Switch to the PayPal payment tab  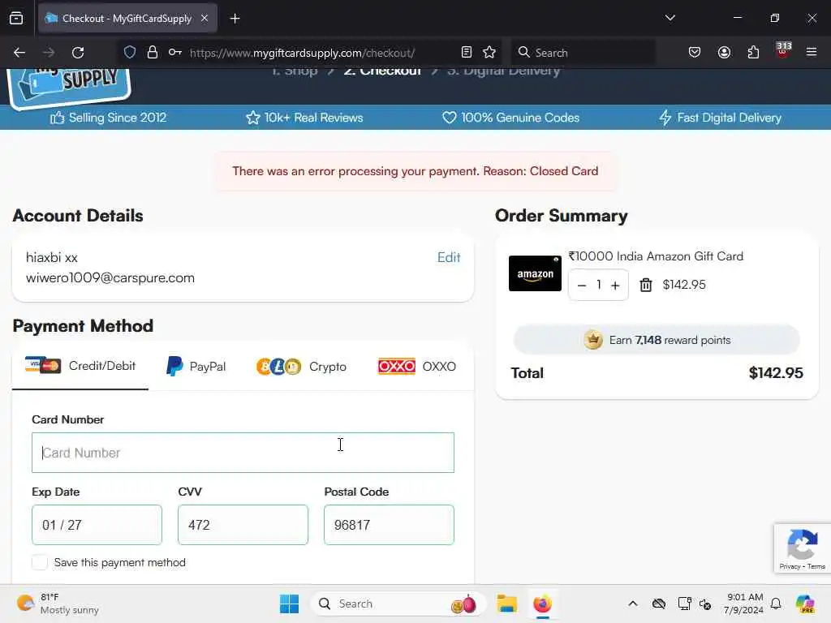196,367
